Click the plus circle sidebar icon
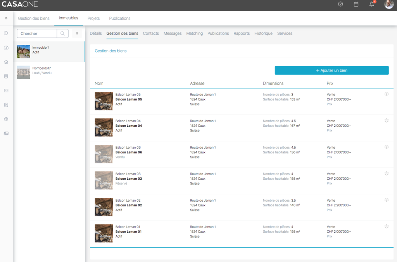 click(6, 33)
